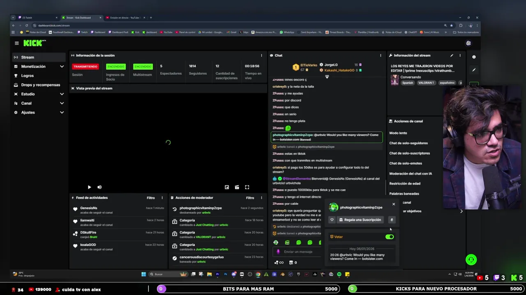Screen dimensions: 526x295
Task: Click the heart icon on the user card
Action: click(x=332, y=220)
